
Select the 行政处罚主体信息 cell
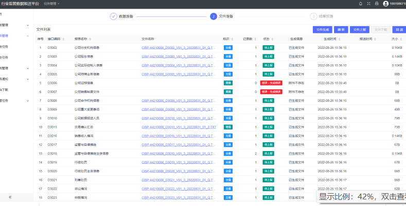(x=87, y=171)
